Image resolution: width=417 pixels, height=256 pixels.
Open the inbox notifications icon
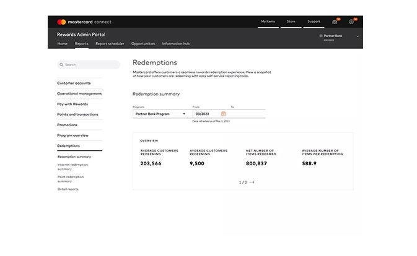pyautogui.click(x=335, y=22)
